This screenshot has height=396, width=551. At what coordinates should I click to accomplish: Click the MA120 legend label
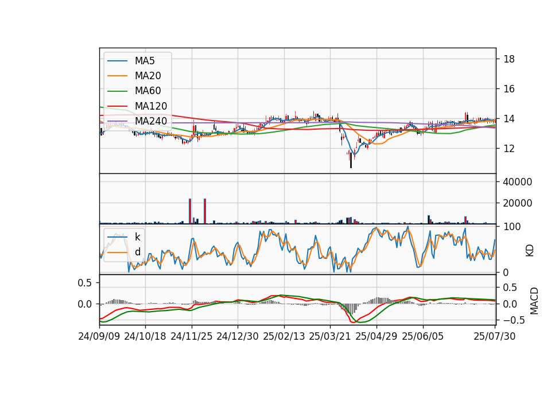coord(151,106)
